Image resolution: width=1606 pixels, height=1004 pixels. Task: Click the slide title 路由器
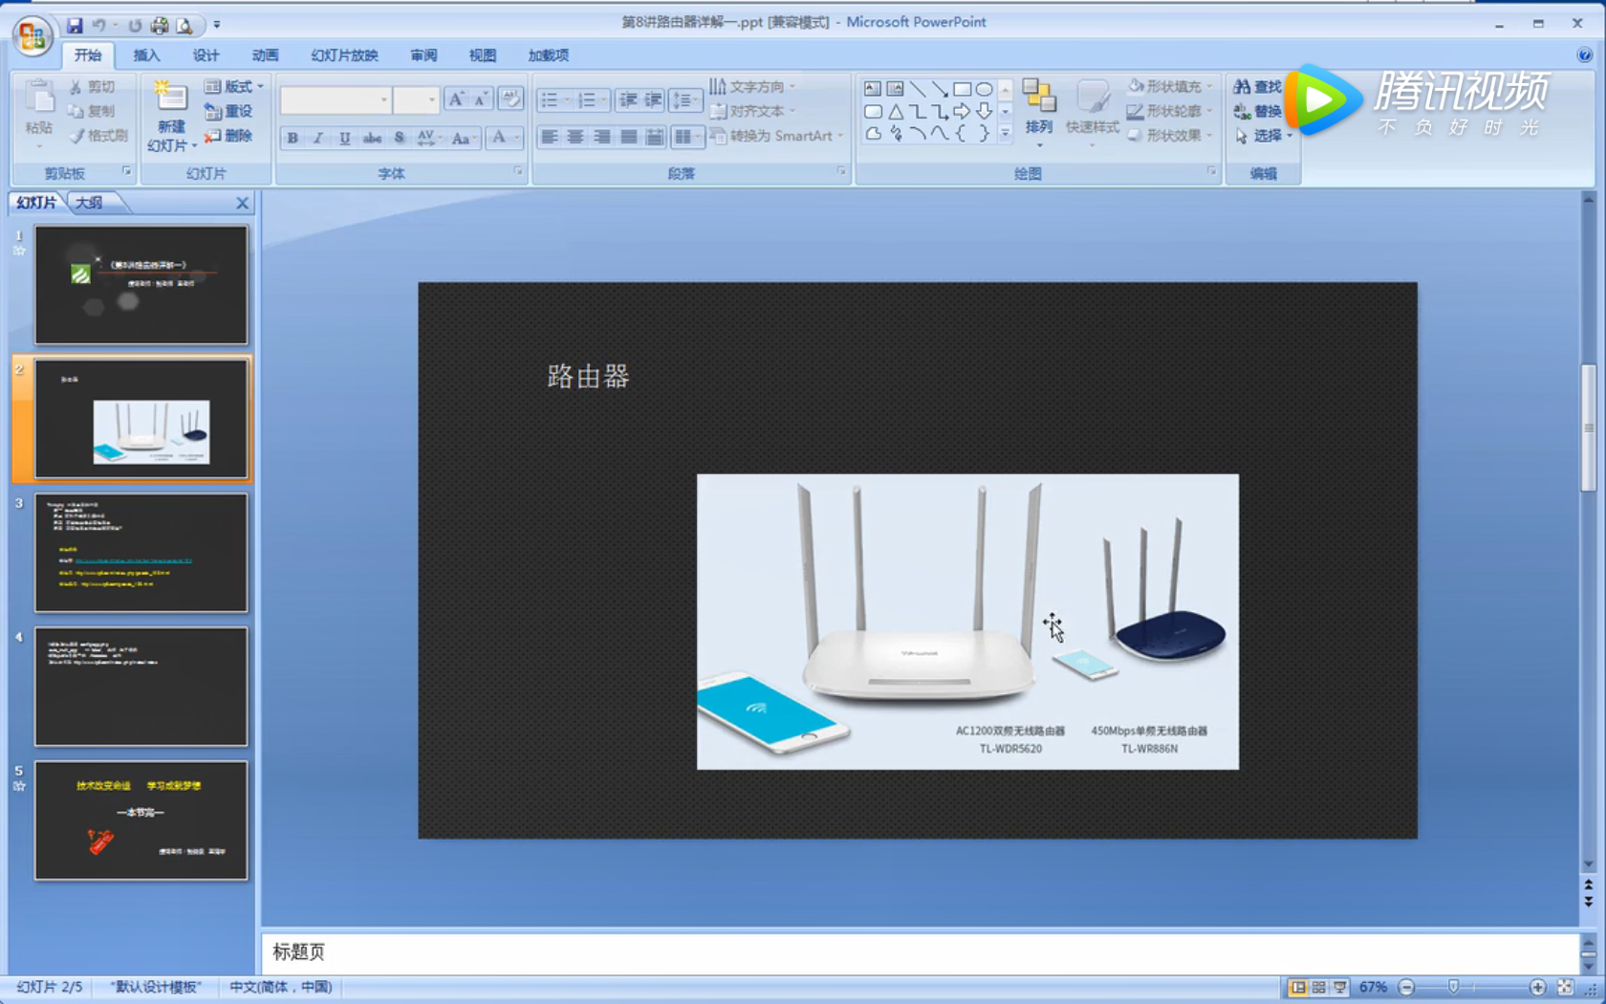[588, 377]
